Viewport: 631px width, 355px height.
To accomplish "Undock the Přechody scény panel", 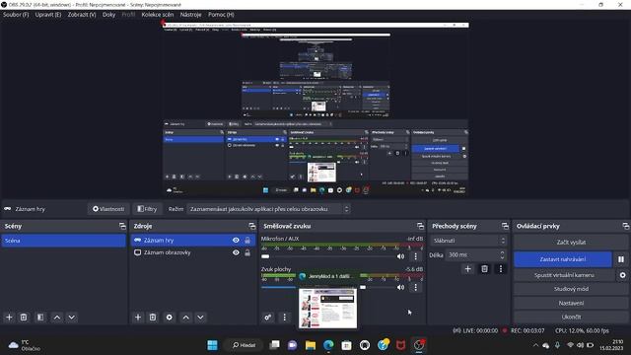I will pos(505,226).
